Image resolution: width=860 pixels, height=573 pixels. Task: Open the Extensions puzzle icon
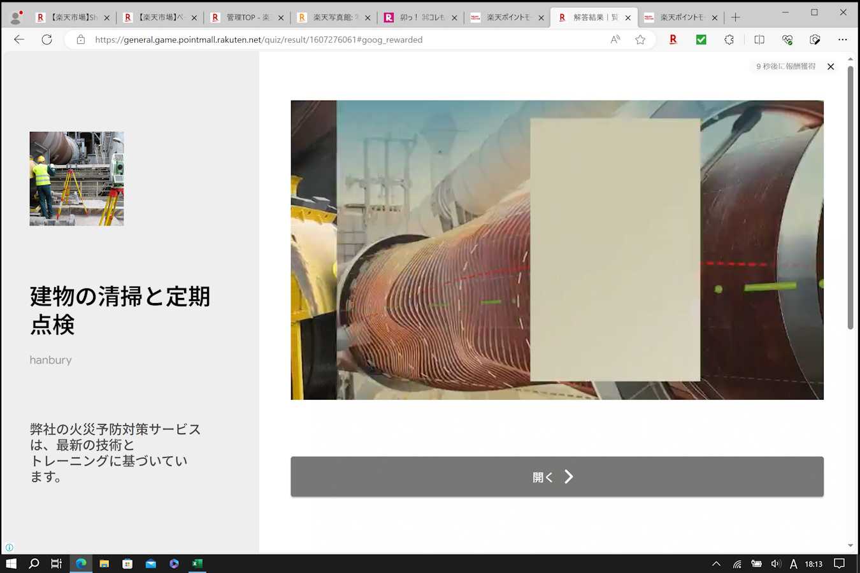729,39
